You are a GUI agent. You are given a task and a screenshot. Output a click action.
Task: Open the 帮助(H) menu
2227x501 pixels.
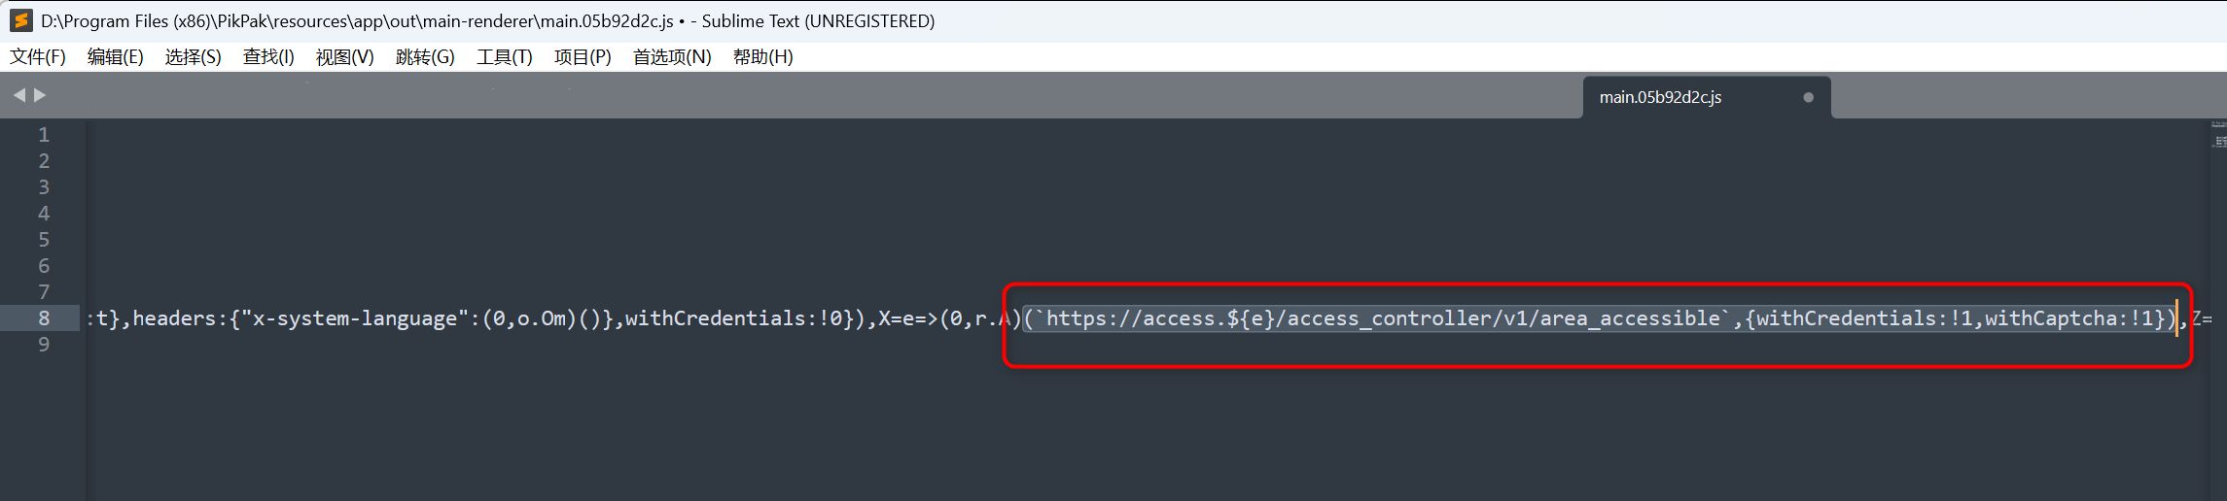[763, 56]
